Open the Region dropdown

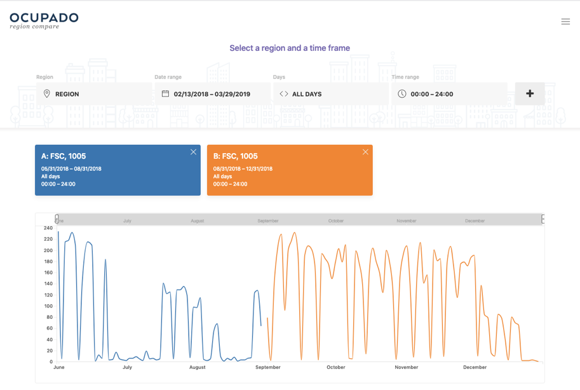coord(95,94)
